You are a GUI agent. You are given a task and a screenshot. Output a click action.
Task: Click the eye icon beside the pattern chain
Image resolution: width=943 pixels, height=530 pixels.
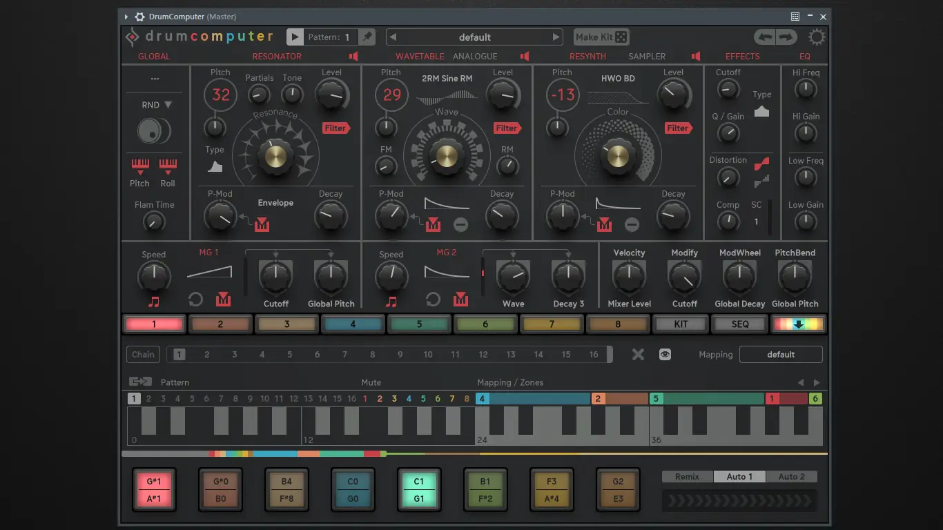coord(664,354)
